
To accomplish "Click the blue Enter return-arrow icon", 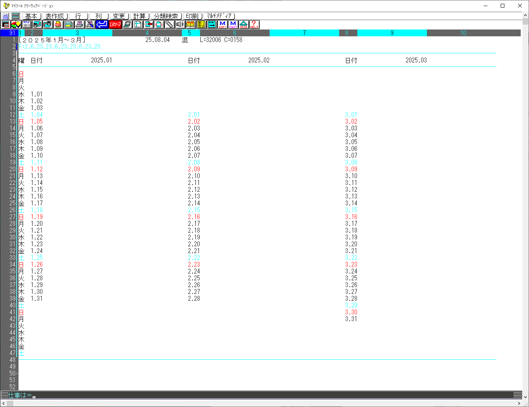I will click(x=102, y=25).
